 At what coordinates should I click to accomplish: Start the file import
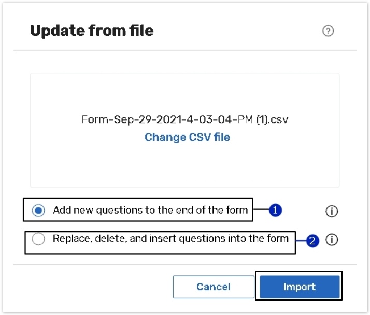[299, 287]
